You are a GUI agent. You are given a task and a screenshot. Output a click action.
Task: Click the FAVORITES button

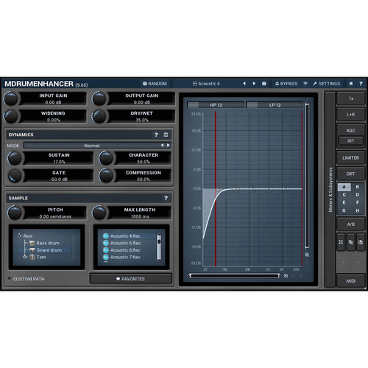131,279
